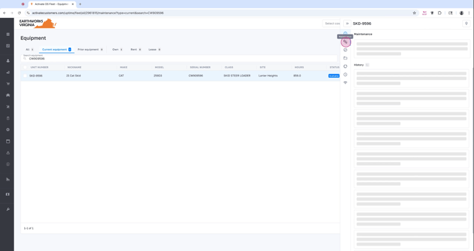Select the checkmark circle icon in the panel
The height and width of the screenshot is (251, 474).
346,50
